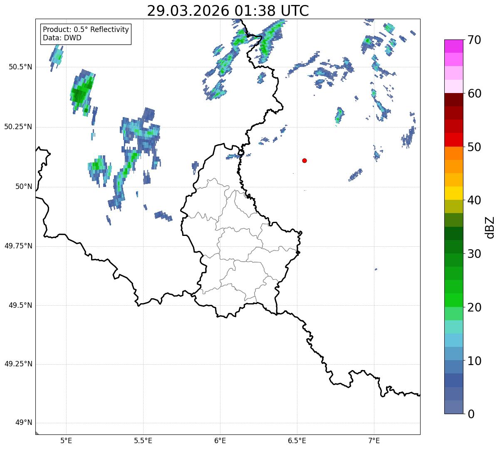The height and width of the screenshot is (449, 500).
Task: Click the 5.5°E longitude label
Action: tap(143, 441)
